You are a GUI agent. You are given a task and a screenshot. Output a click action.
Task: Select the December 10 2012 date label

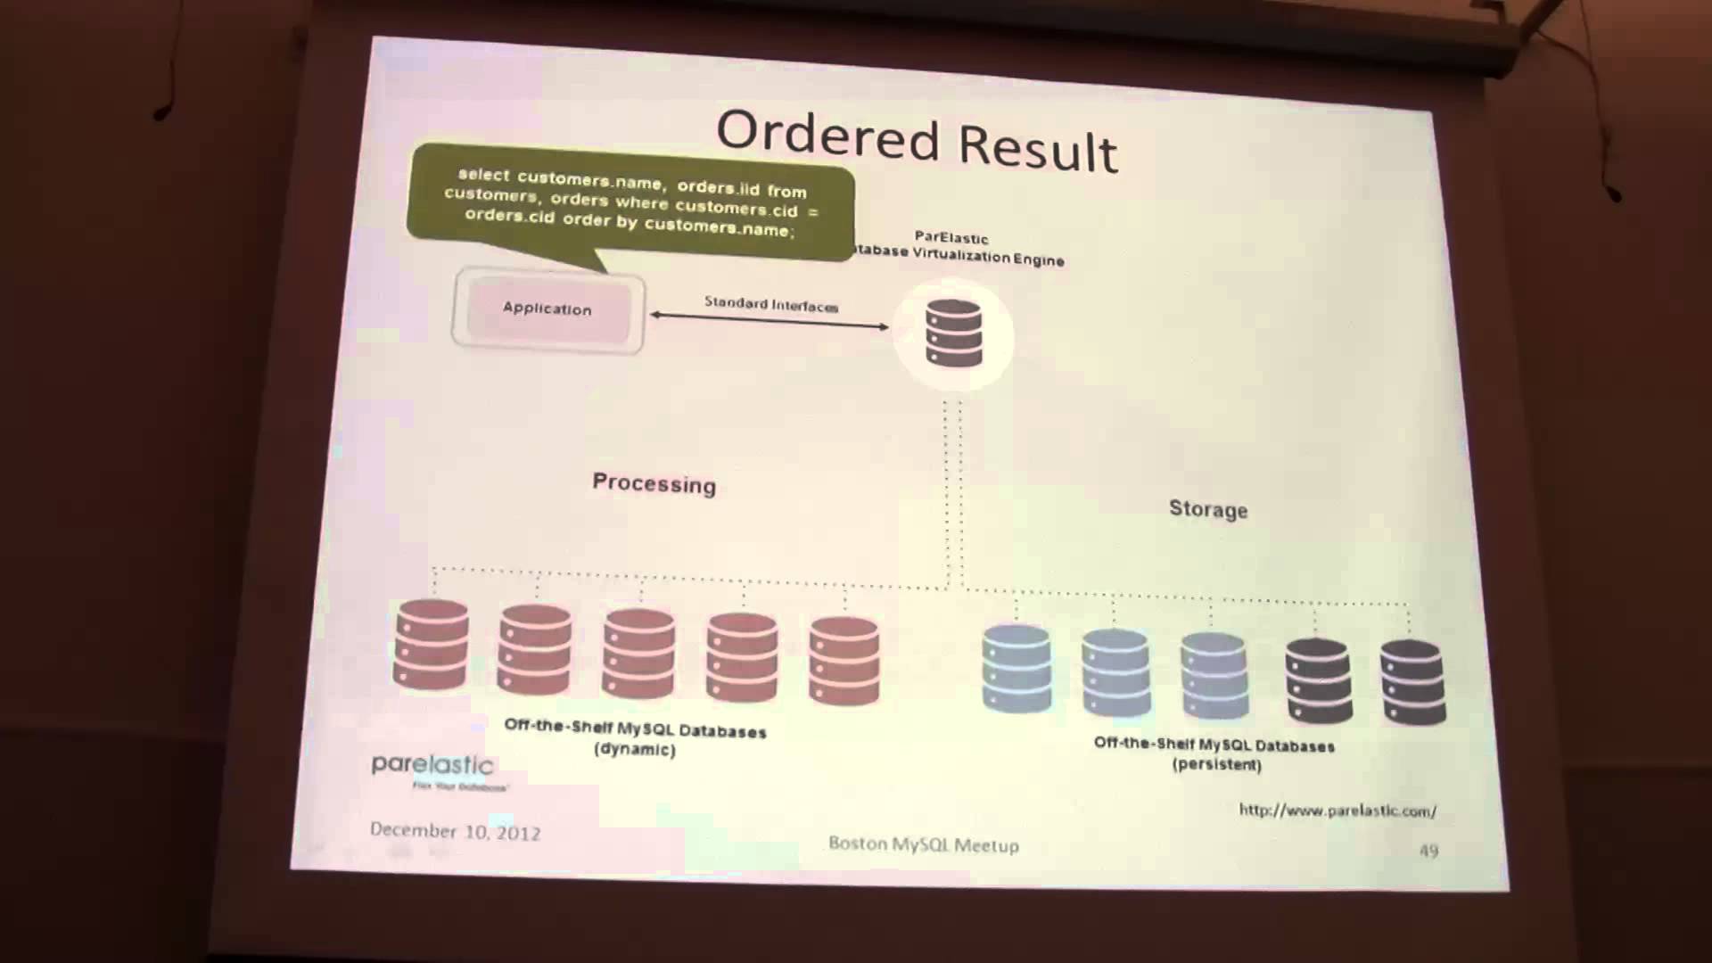455,831
